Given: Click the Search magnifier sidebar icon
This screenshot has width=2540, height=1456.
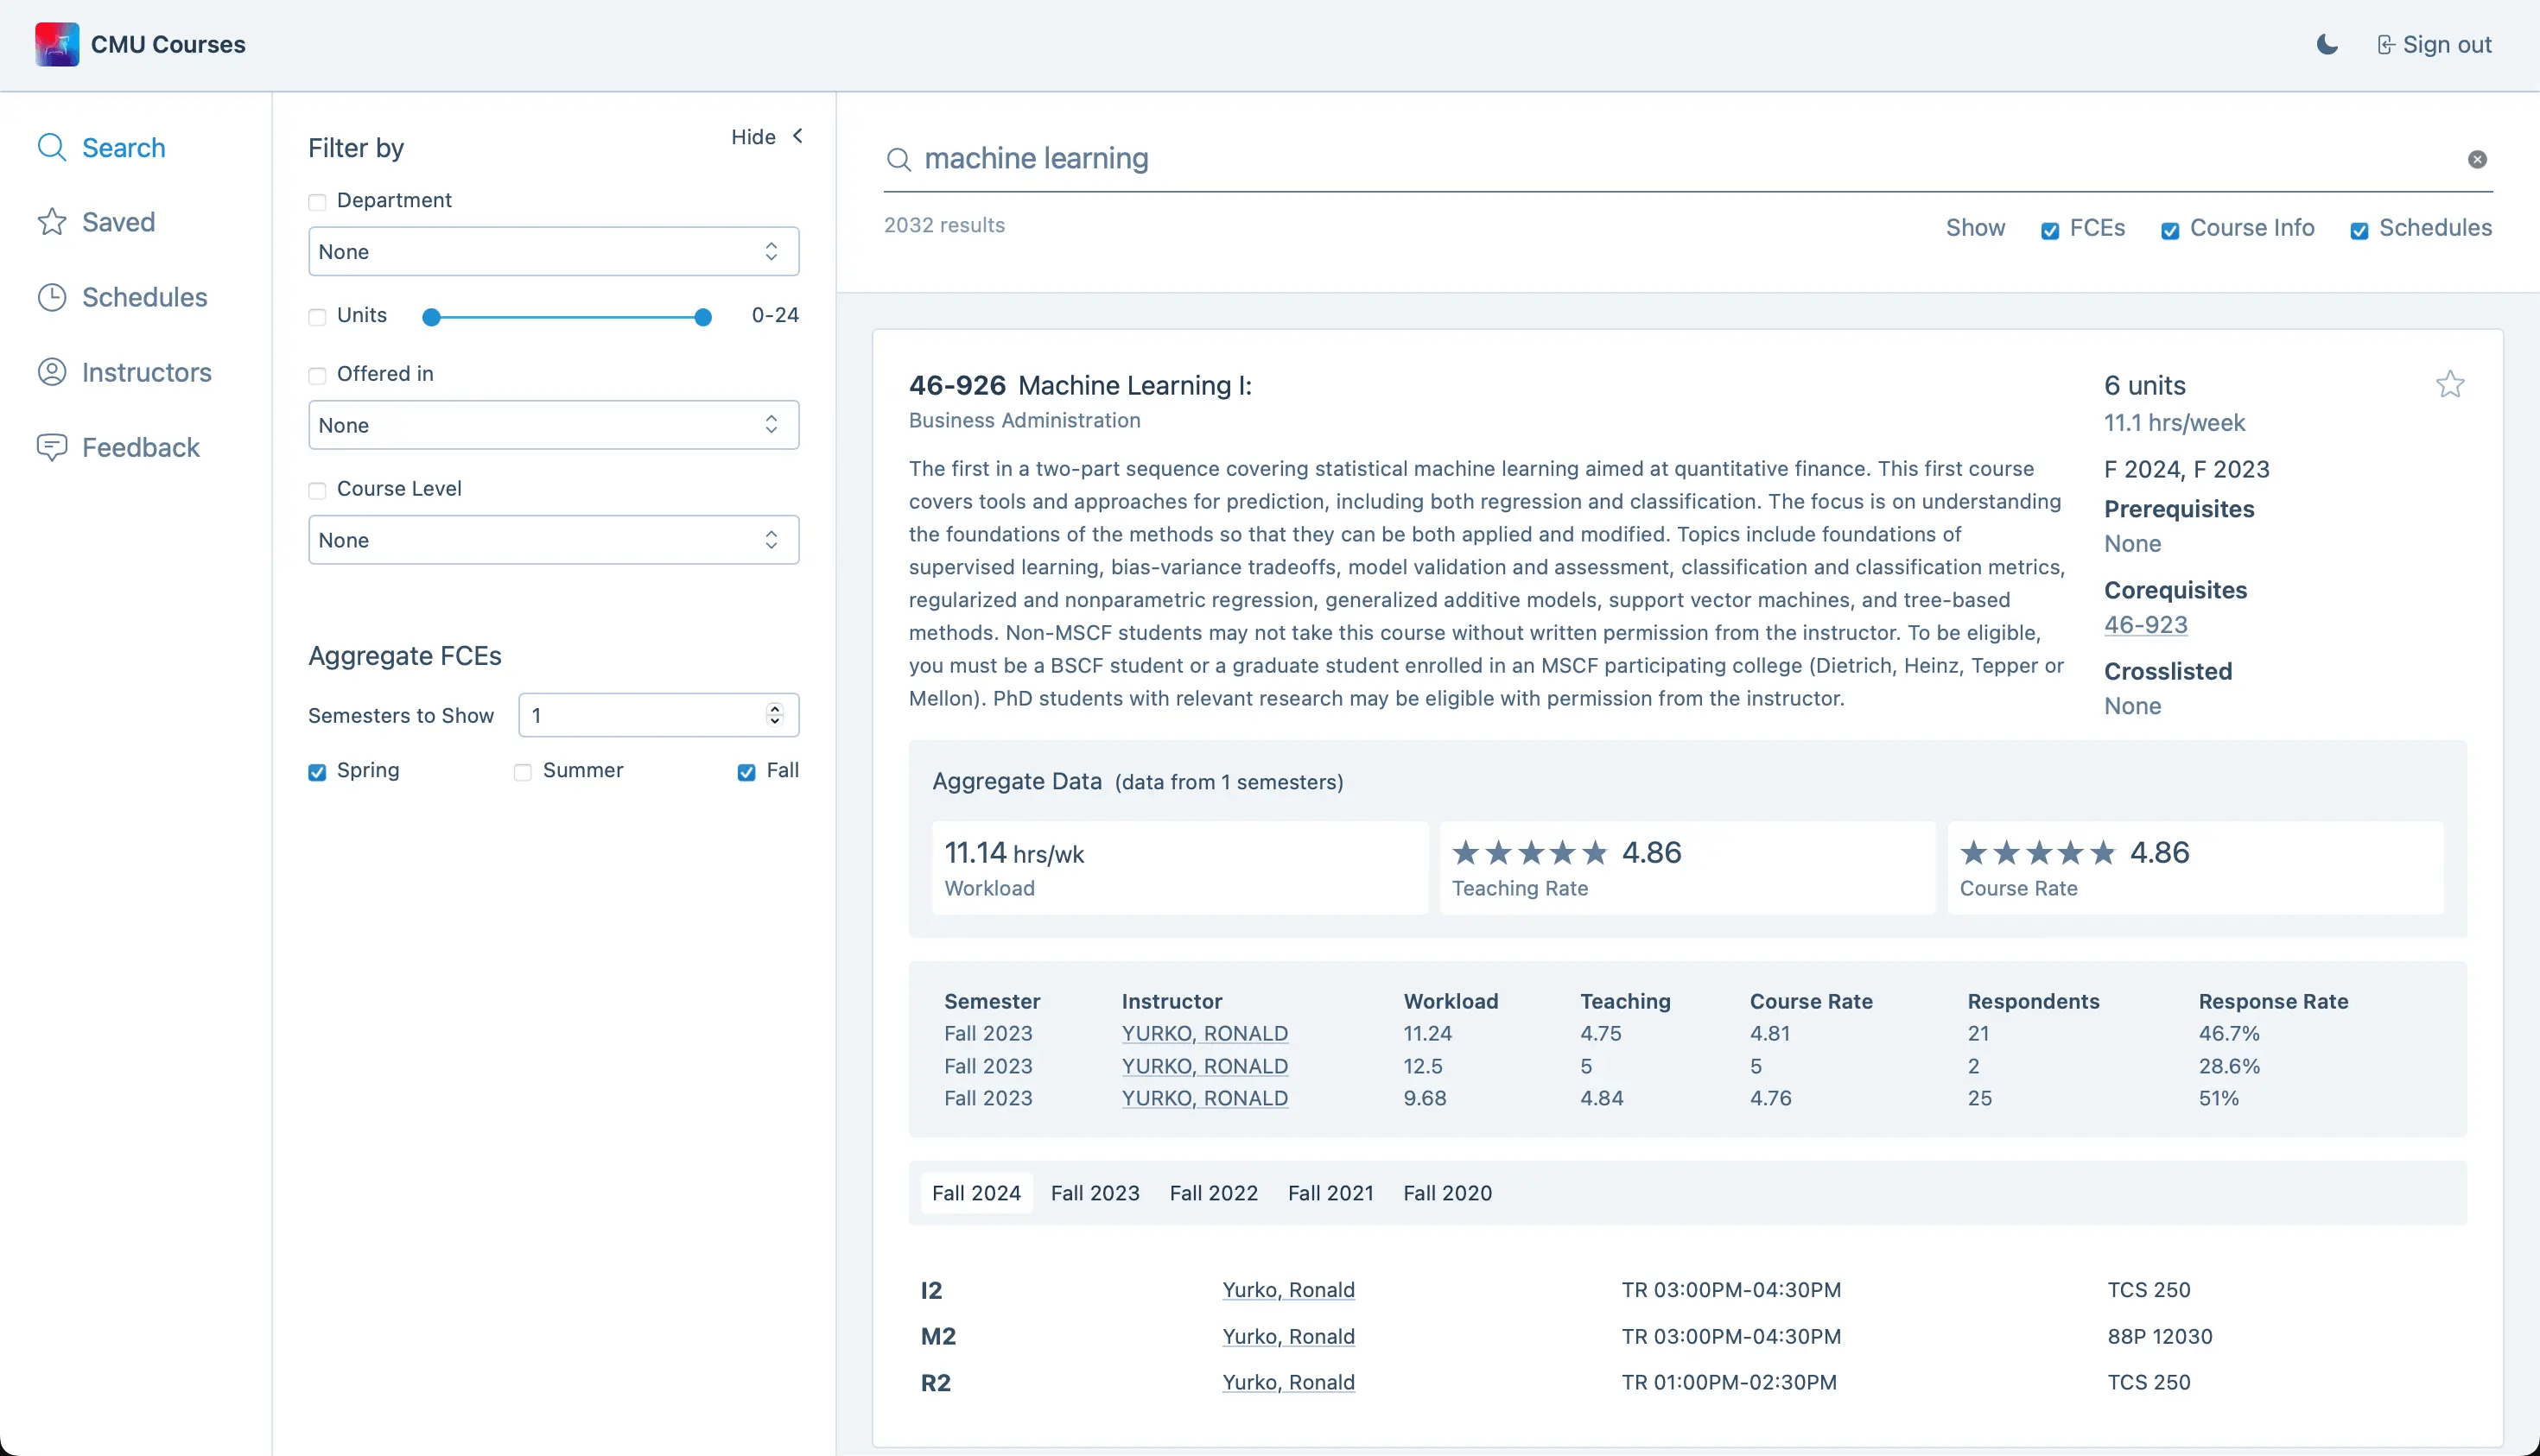Looking at the screenshot, I should 52,148.
